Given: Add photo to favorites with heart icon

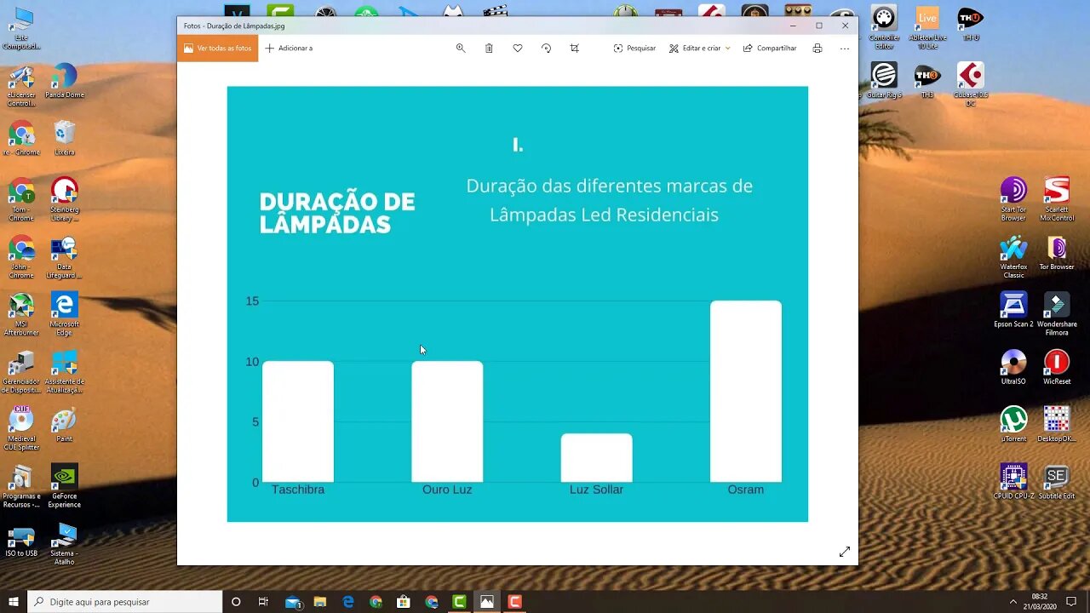Looking at the screenshot, I should pyautogui.click(x=518, y=49).
